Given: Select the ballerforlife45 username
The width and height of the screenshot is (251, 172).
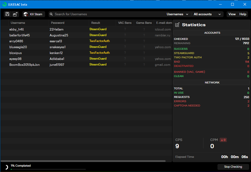Looking at the screenshot, I should pos(20,35).
